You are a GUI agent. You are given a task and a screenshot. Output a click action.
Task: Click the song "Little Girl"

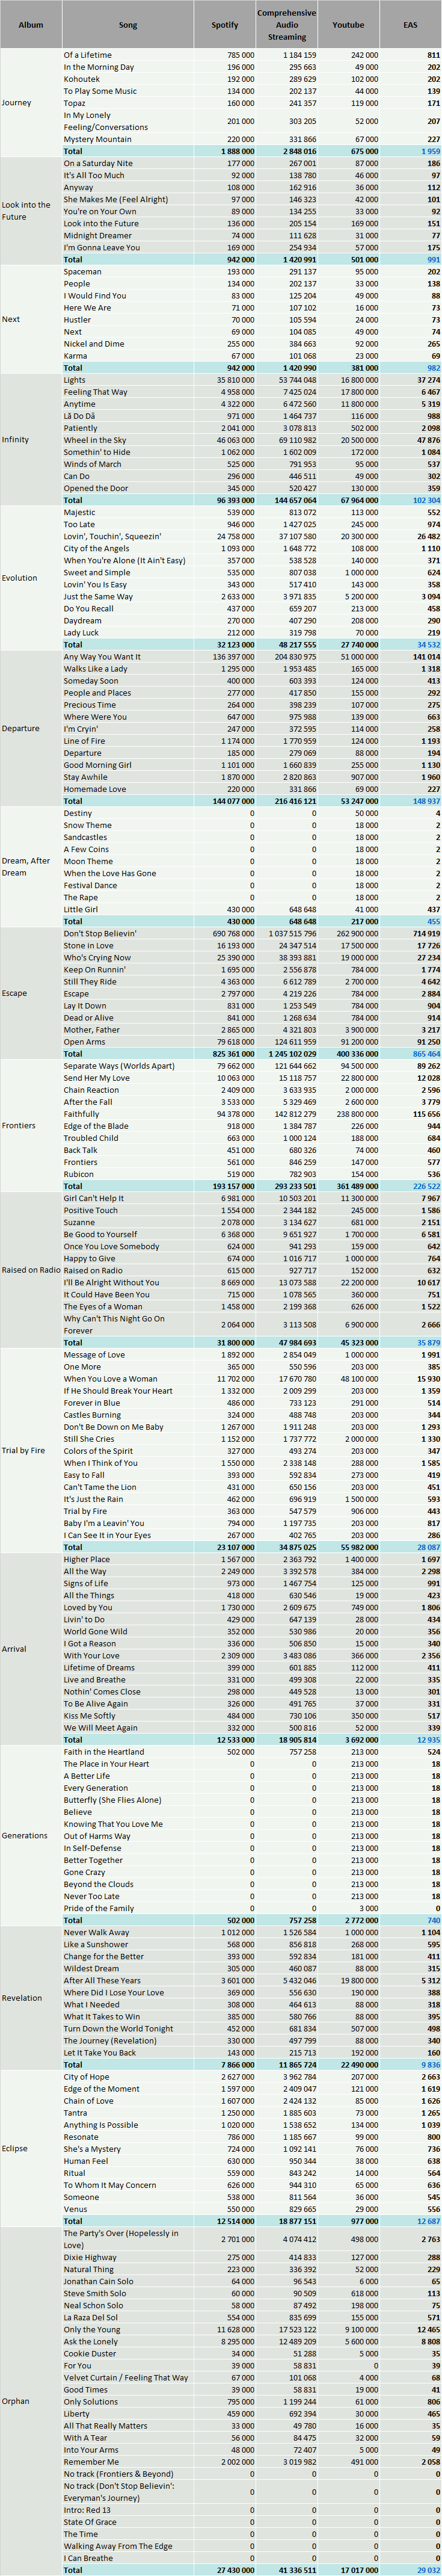click(81, 909)
